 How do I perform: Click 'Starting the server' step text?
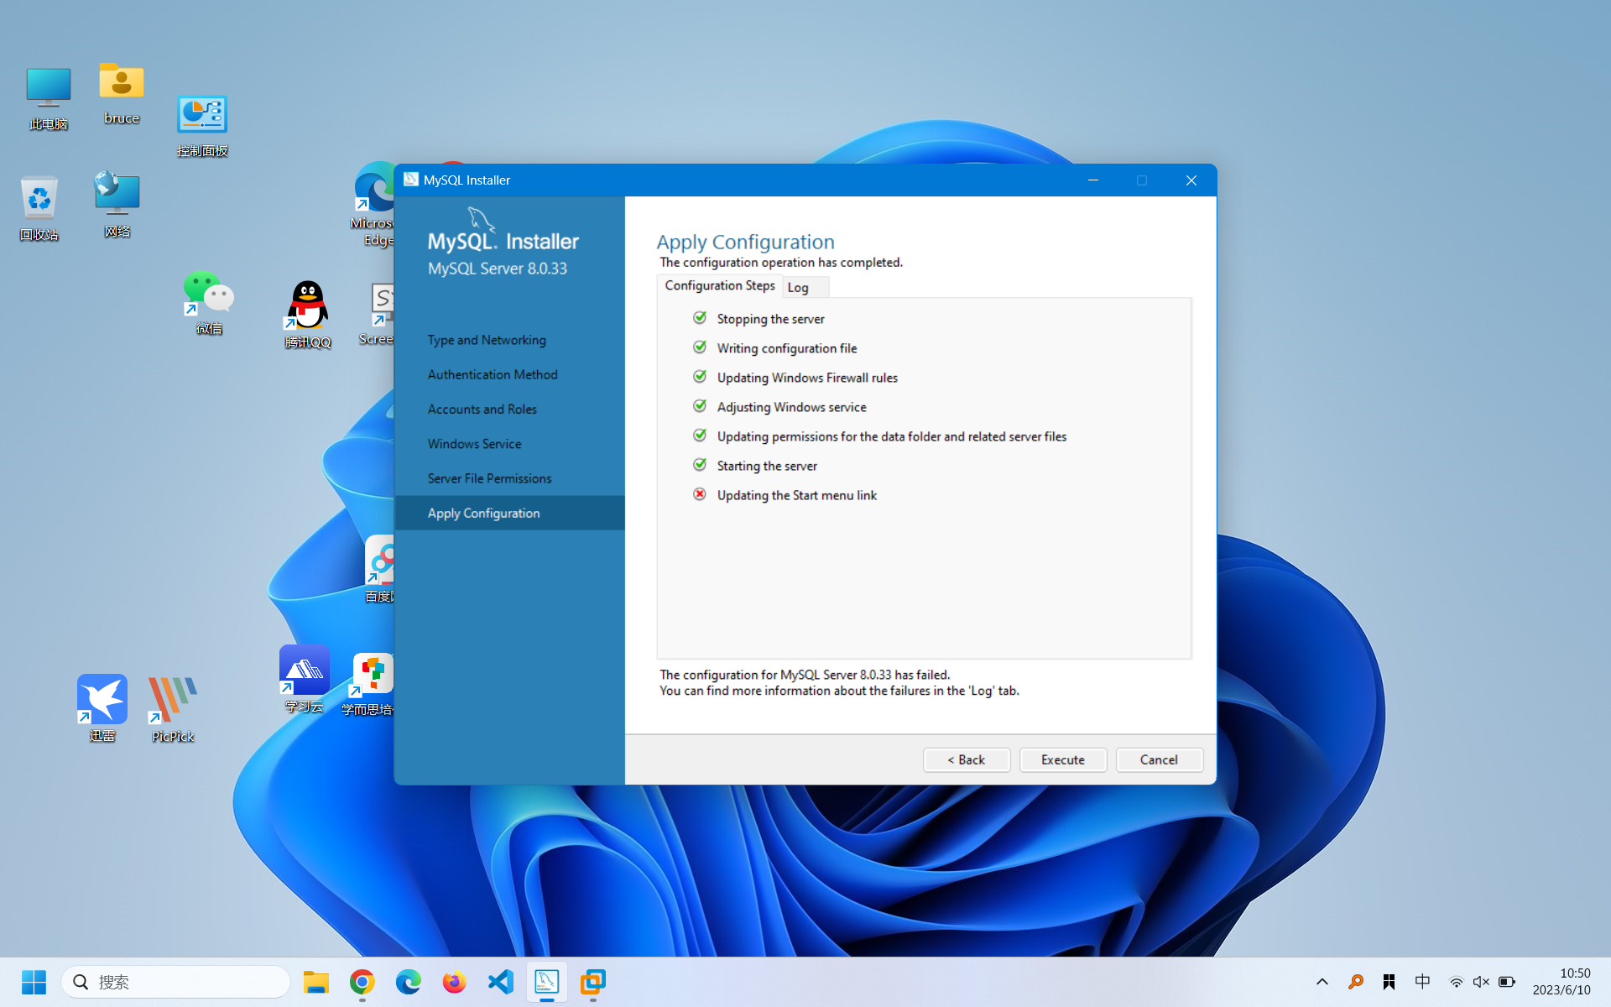pos(767,466)
